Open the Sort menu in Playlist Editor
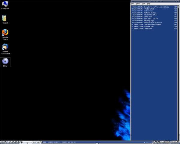The width and height of the screenshot is (180, 144). click(x=143, y=4)
